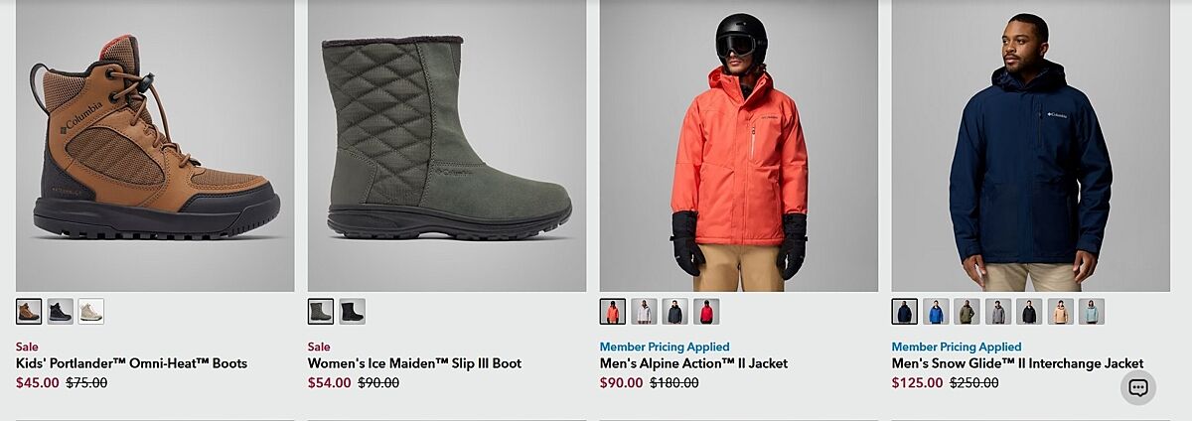Open Men's Snow Glide II Interchange Jacket link
The height and width of the screenshot is (421, 1192).
tap(1017, 363)
